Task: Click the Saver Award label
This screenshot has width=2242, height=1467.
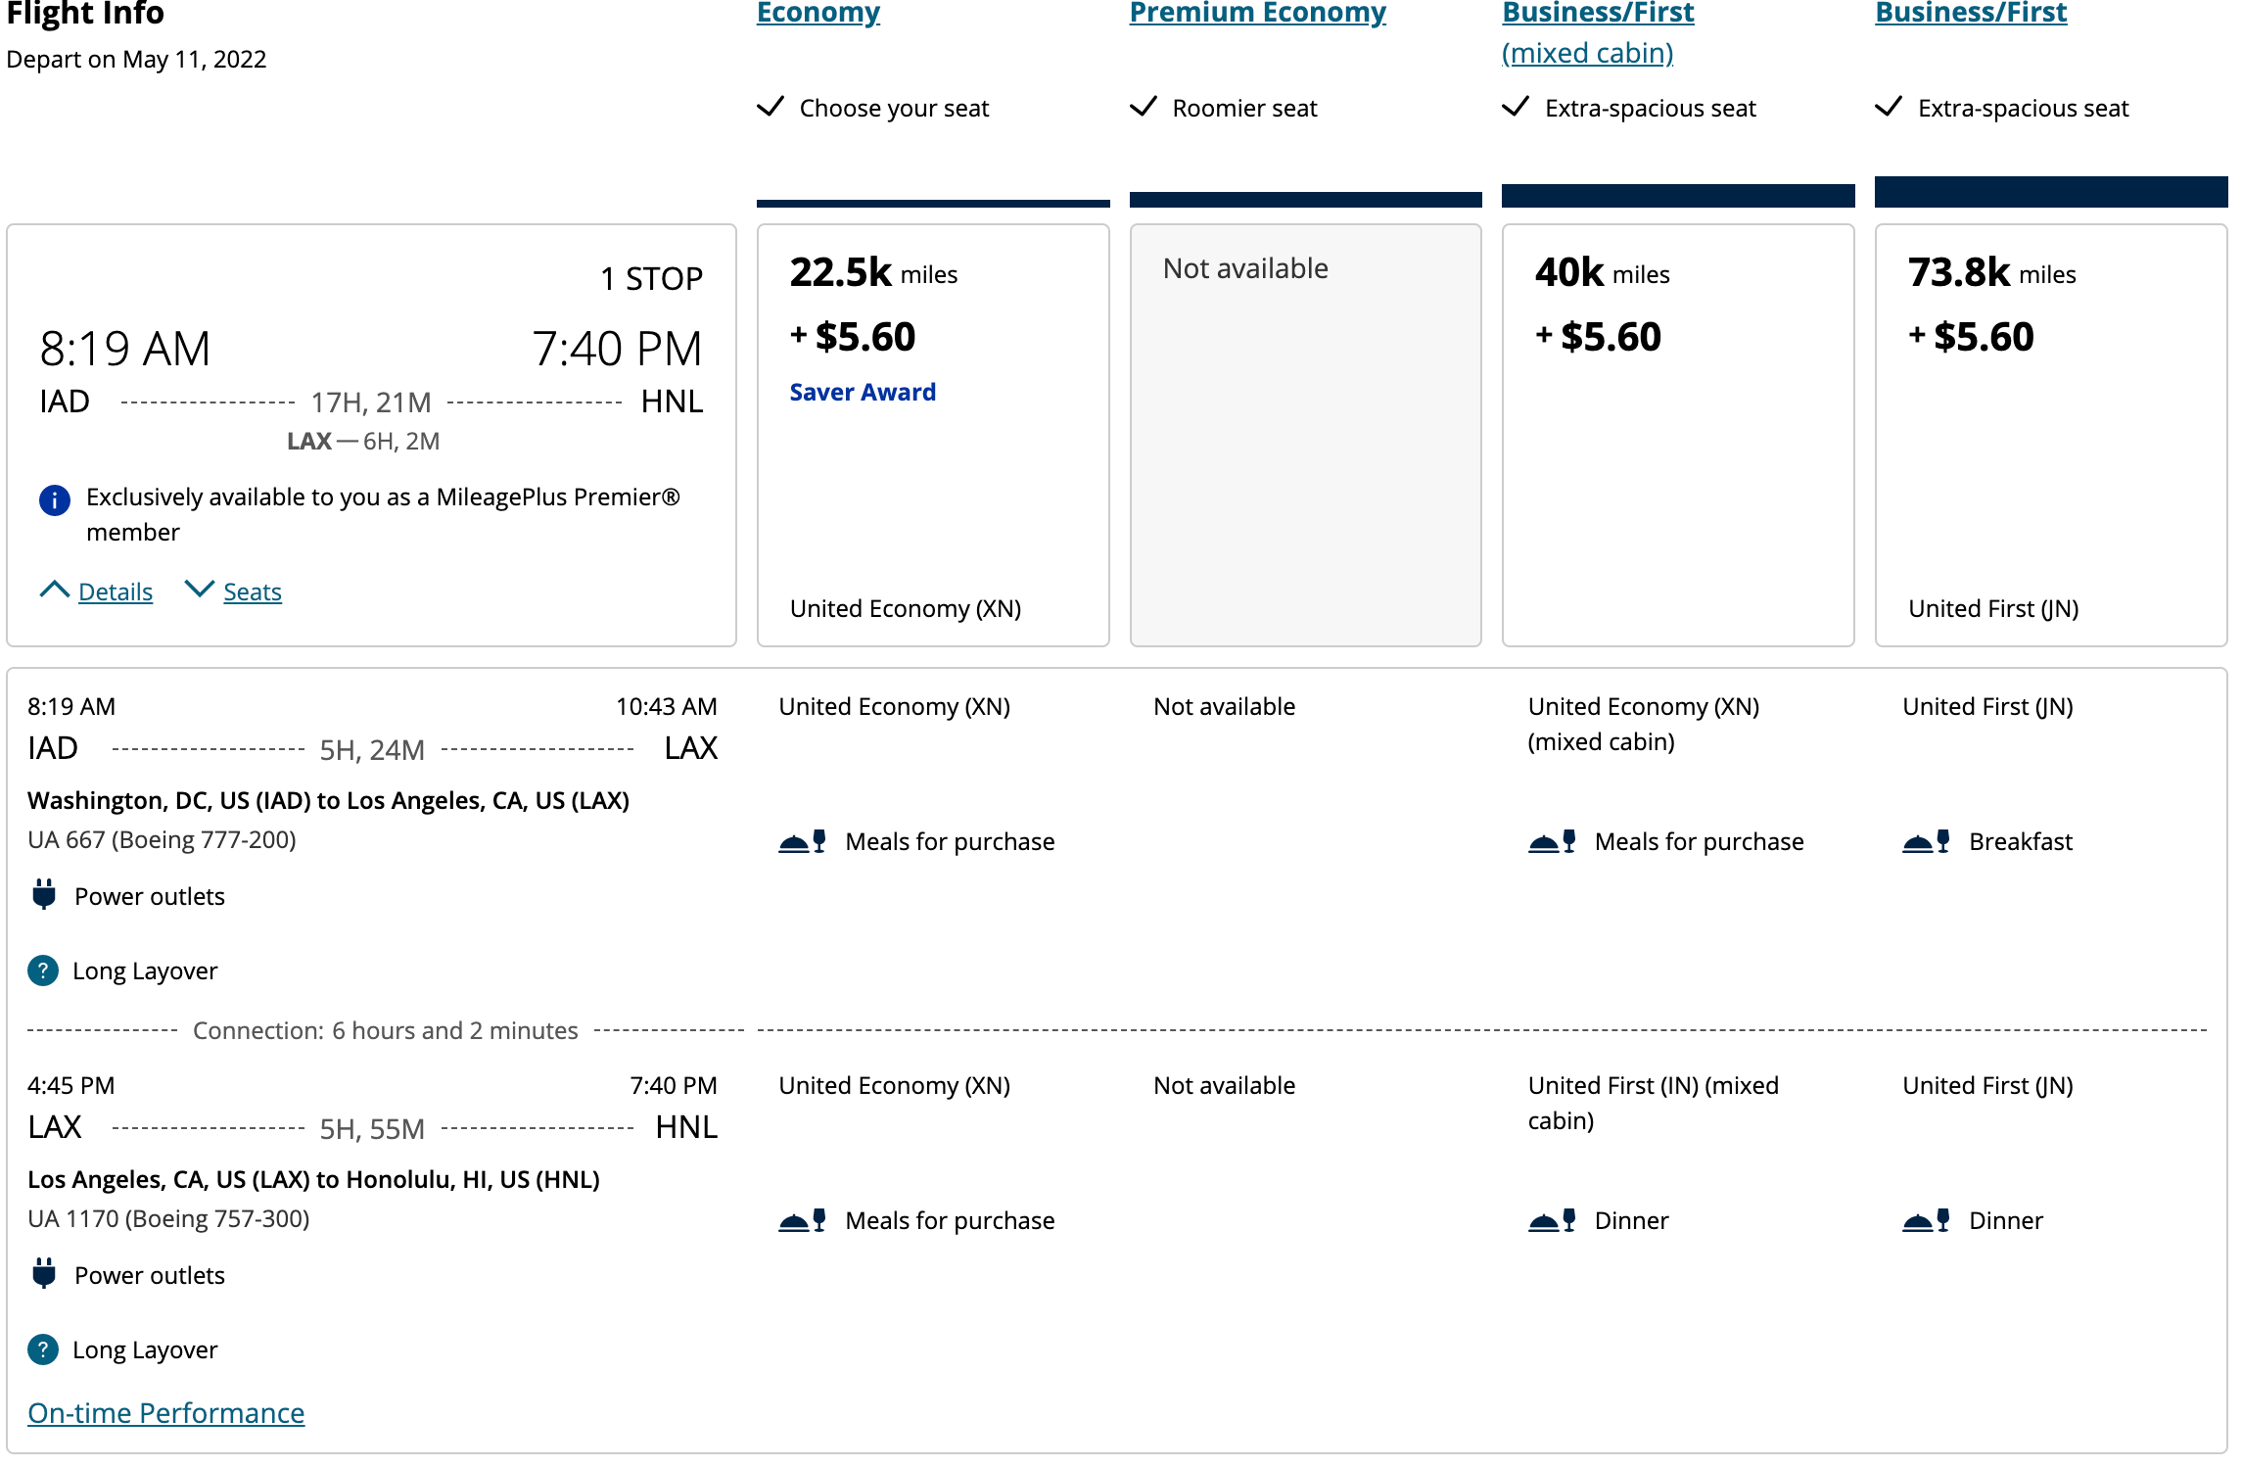Action: (x=863, y=392)
